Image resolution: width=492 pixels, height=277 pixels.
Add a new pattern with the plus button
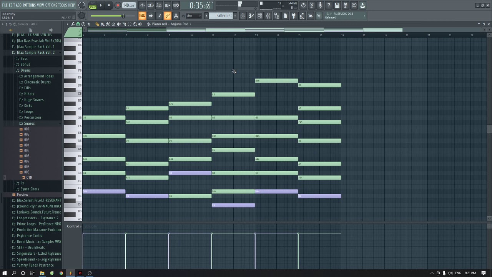(236, 16)
